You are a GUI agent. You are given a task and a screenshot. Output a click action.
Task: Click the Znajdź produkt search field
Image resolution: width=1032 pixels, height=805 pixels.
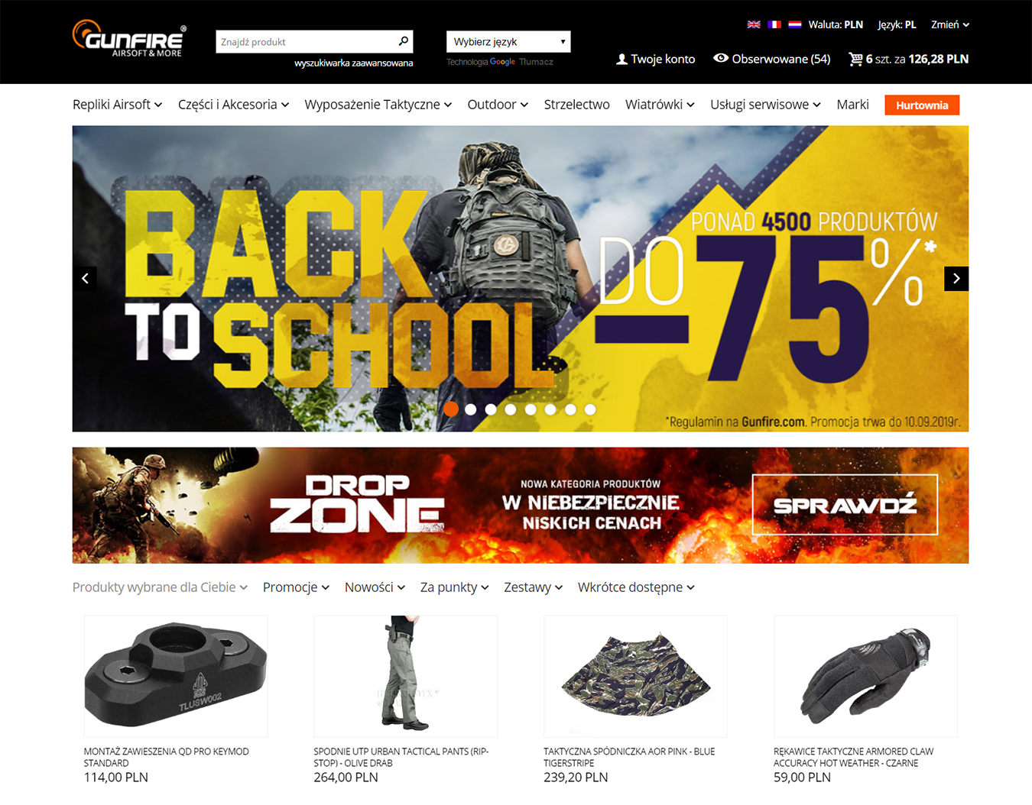[x=306, y=41]
